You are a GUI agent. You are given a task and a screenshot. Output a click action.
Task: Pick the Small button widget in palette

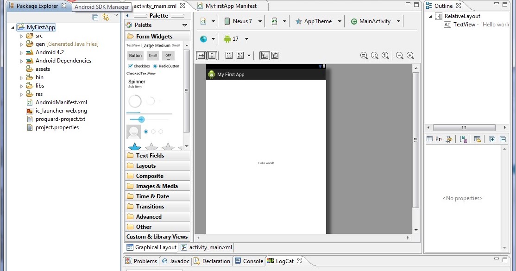(x=153, y=56)
